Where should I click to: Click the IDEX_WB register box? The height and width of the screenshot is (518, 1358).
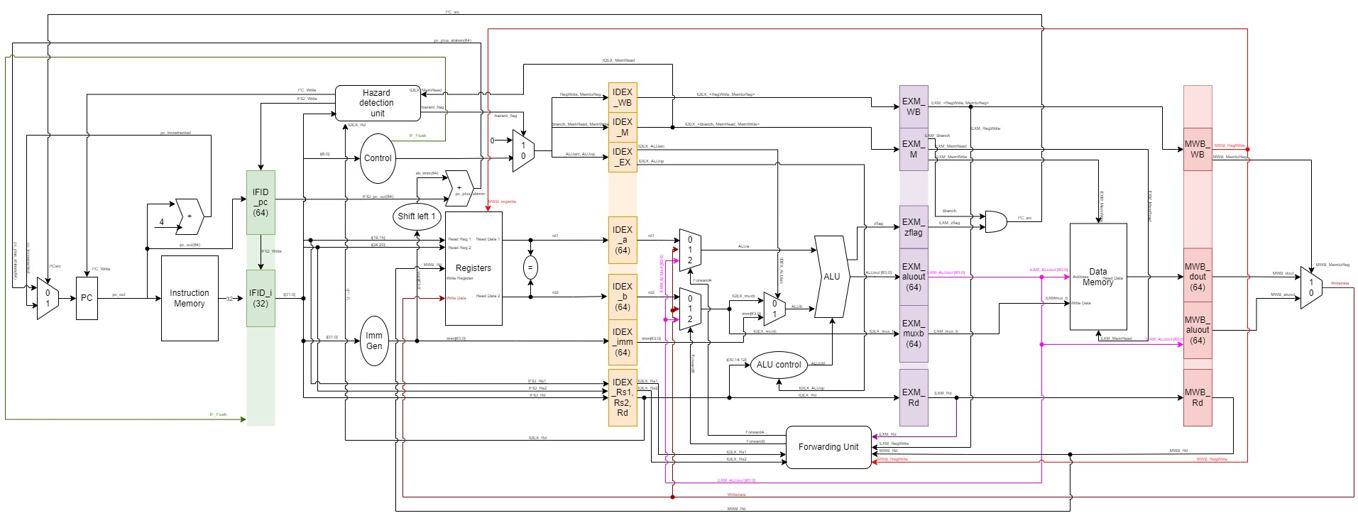623,97
